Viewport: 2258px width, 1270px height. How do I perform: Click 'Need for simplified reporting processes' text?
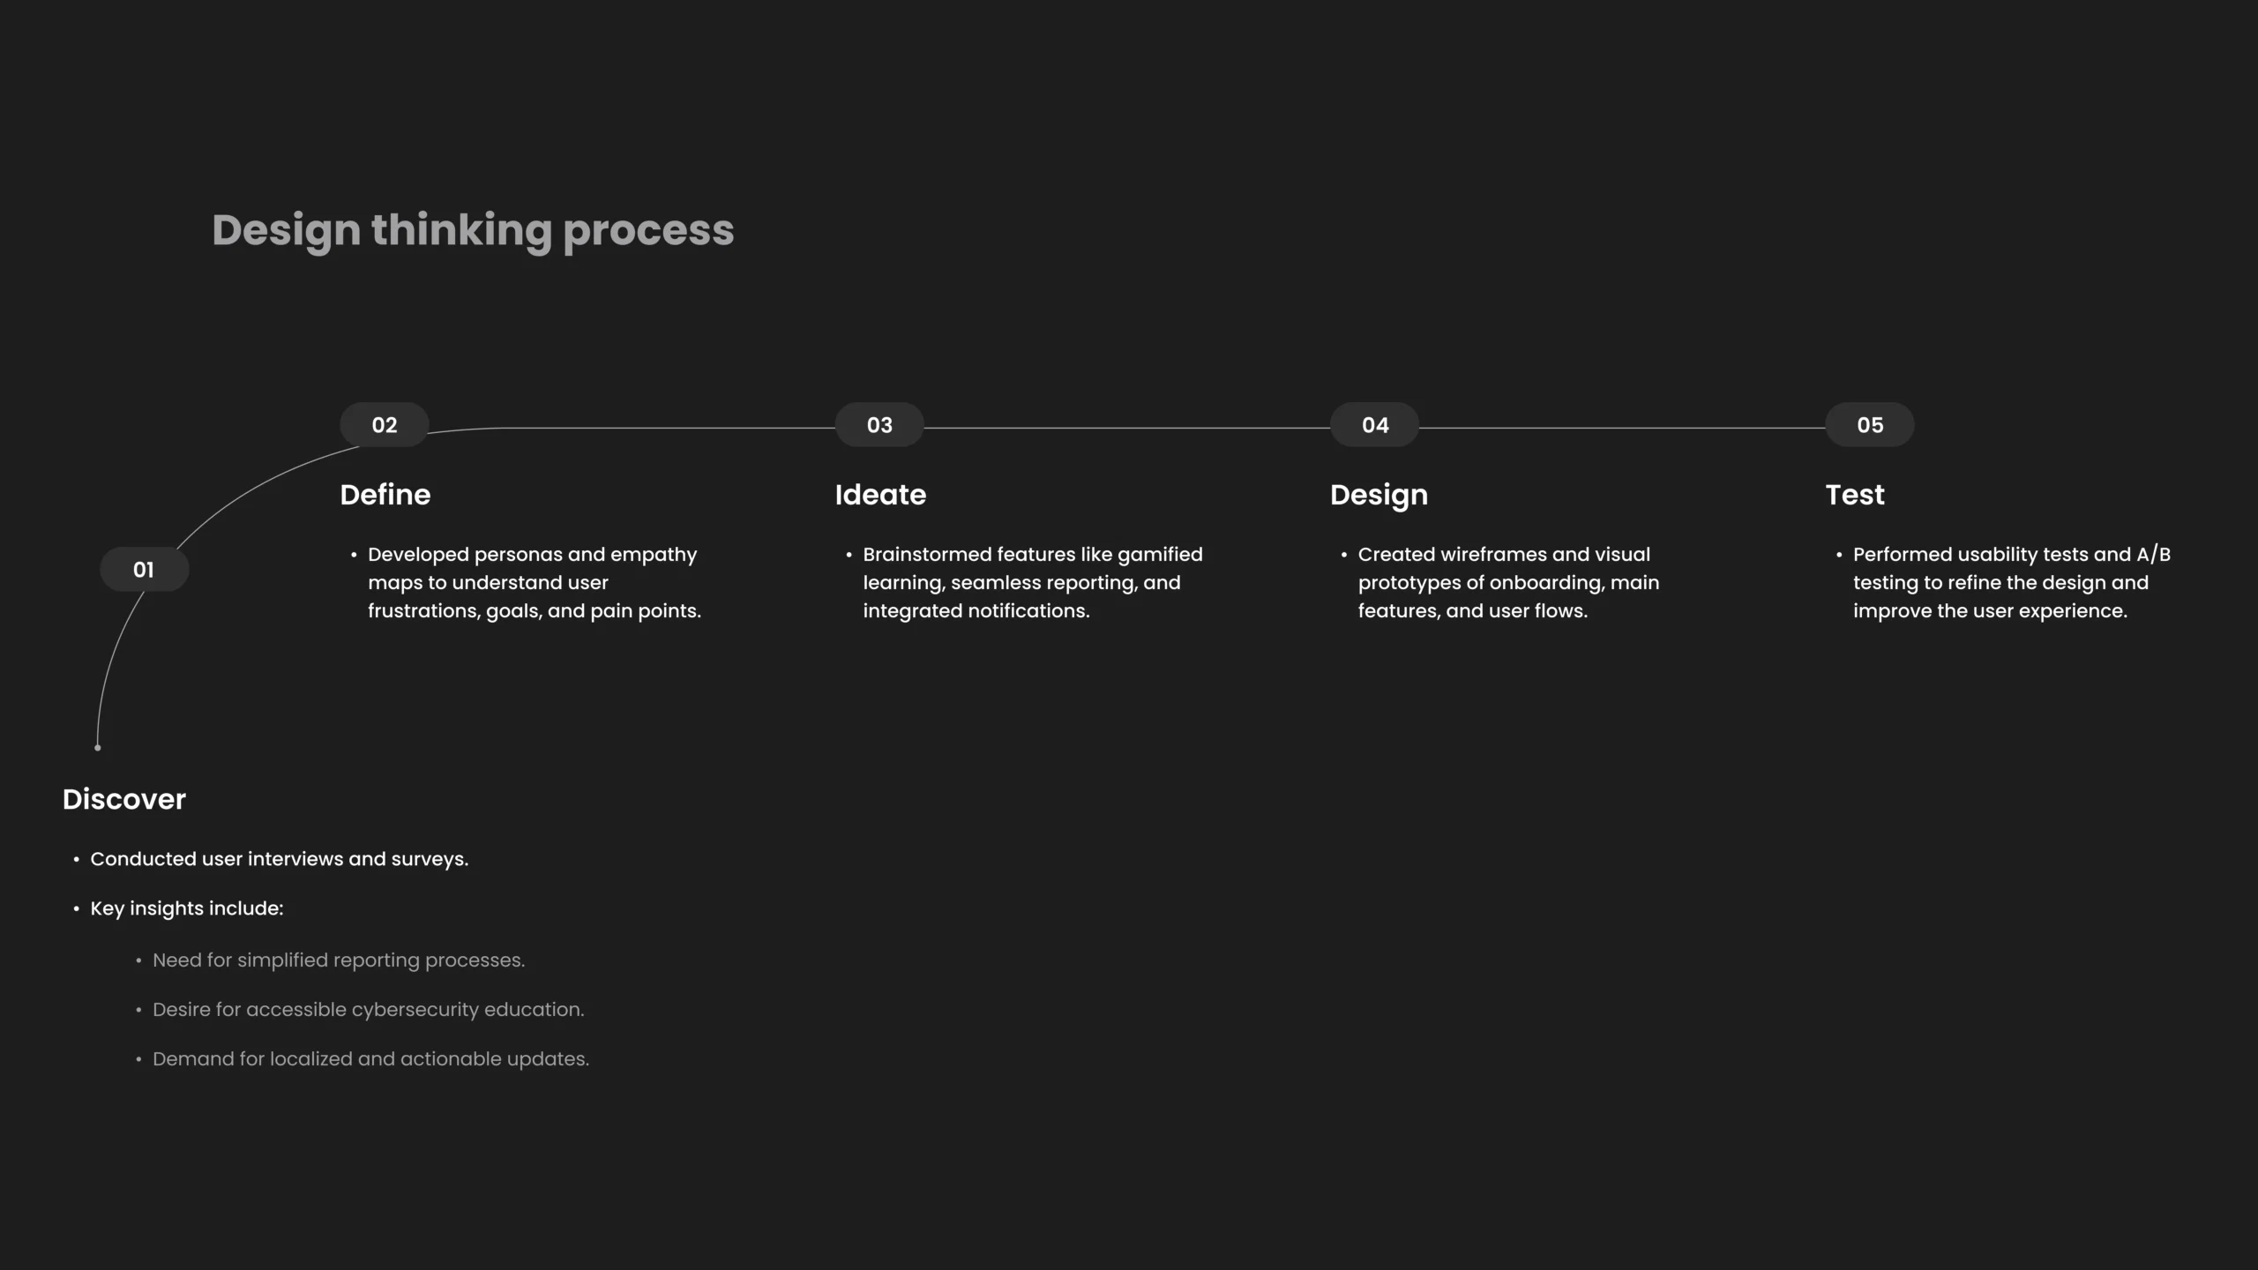339,960
